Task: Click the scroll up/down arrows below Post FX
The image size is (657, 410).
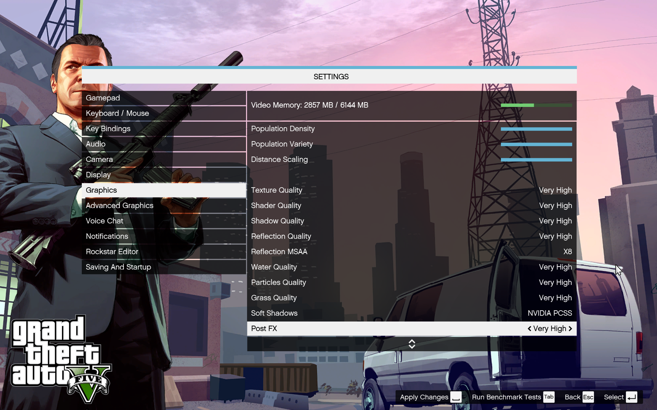Action: [x=412, y=344]
